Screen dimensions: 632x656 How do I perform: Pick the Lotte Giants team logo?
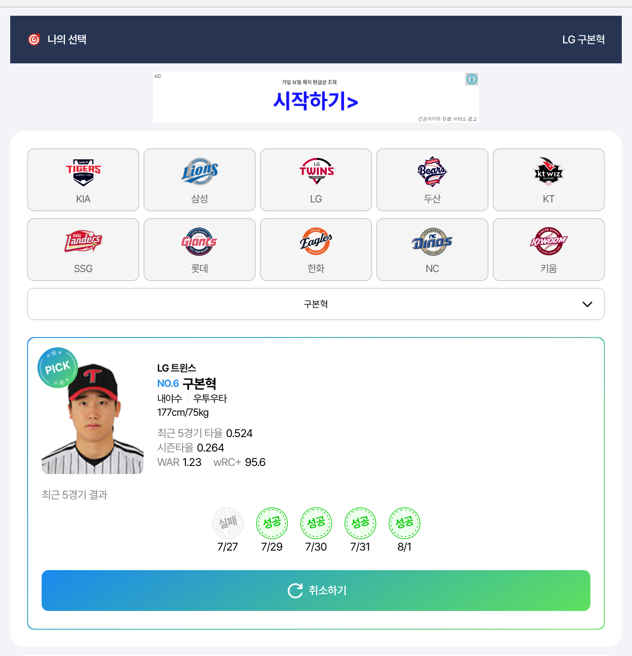(199, 241)
